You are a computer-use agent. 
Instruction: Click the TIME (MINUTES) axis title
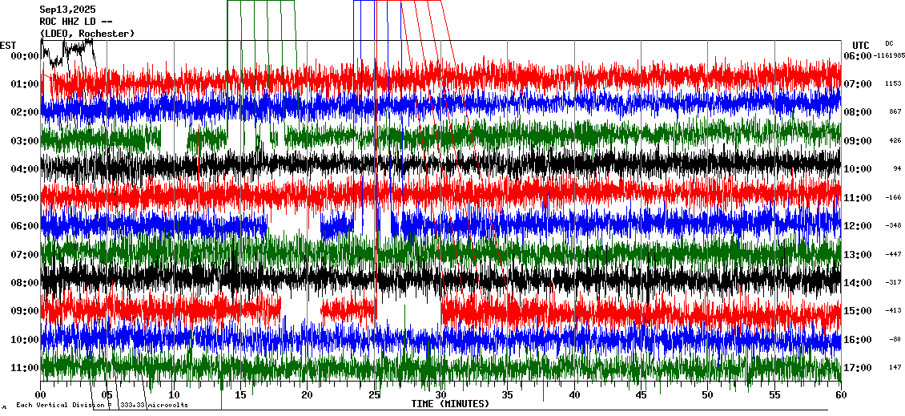pos(450,404)
